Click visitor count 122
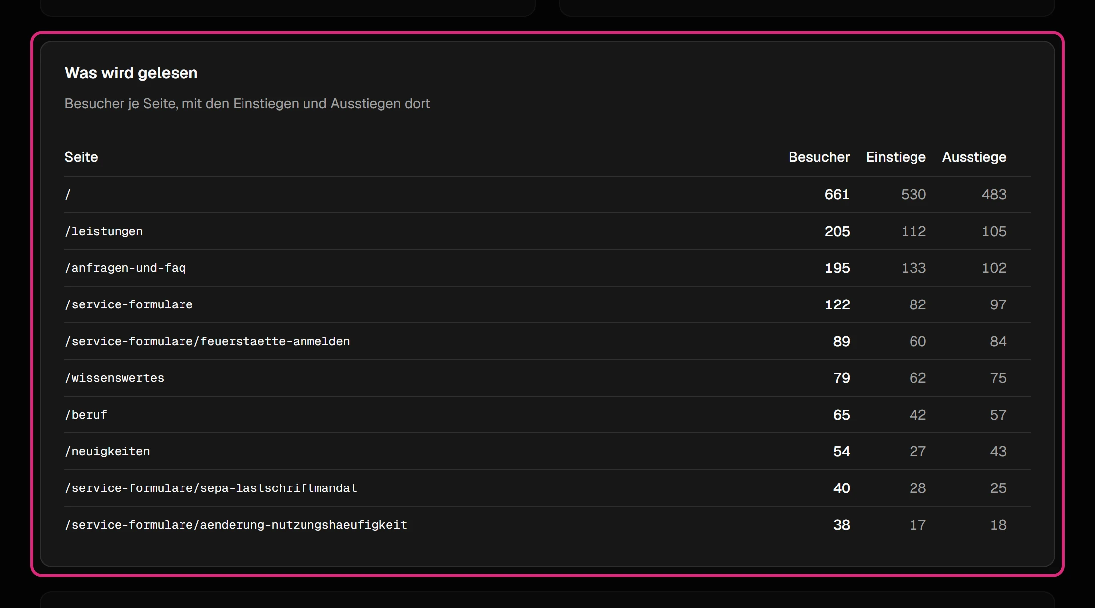1095x608 pixels. pyautogui.click(x=837, y=304)
